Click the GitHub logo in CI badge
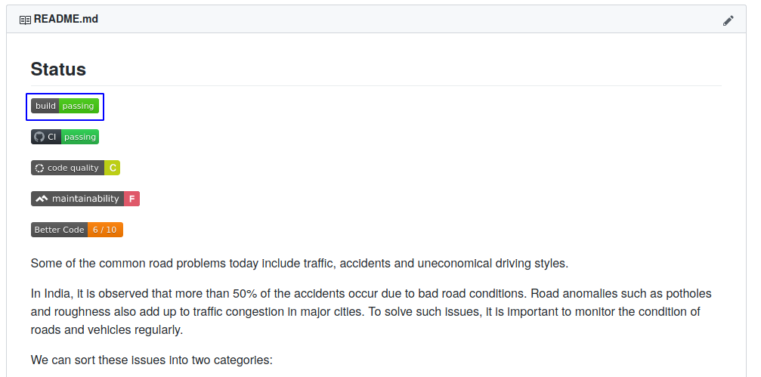 (x=39, y=137)
